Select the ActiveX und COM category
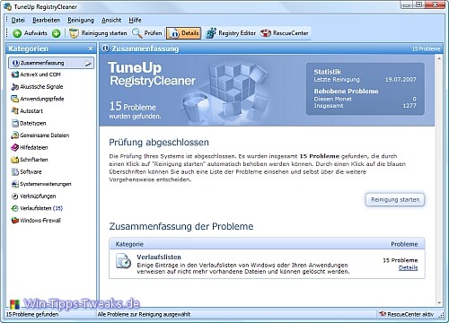Image resolution: width=449 pixels, height=323 pixels. point(36,74)
